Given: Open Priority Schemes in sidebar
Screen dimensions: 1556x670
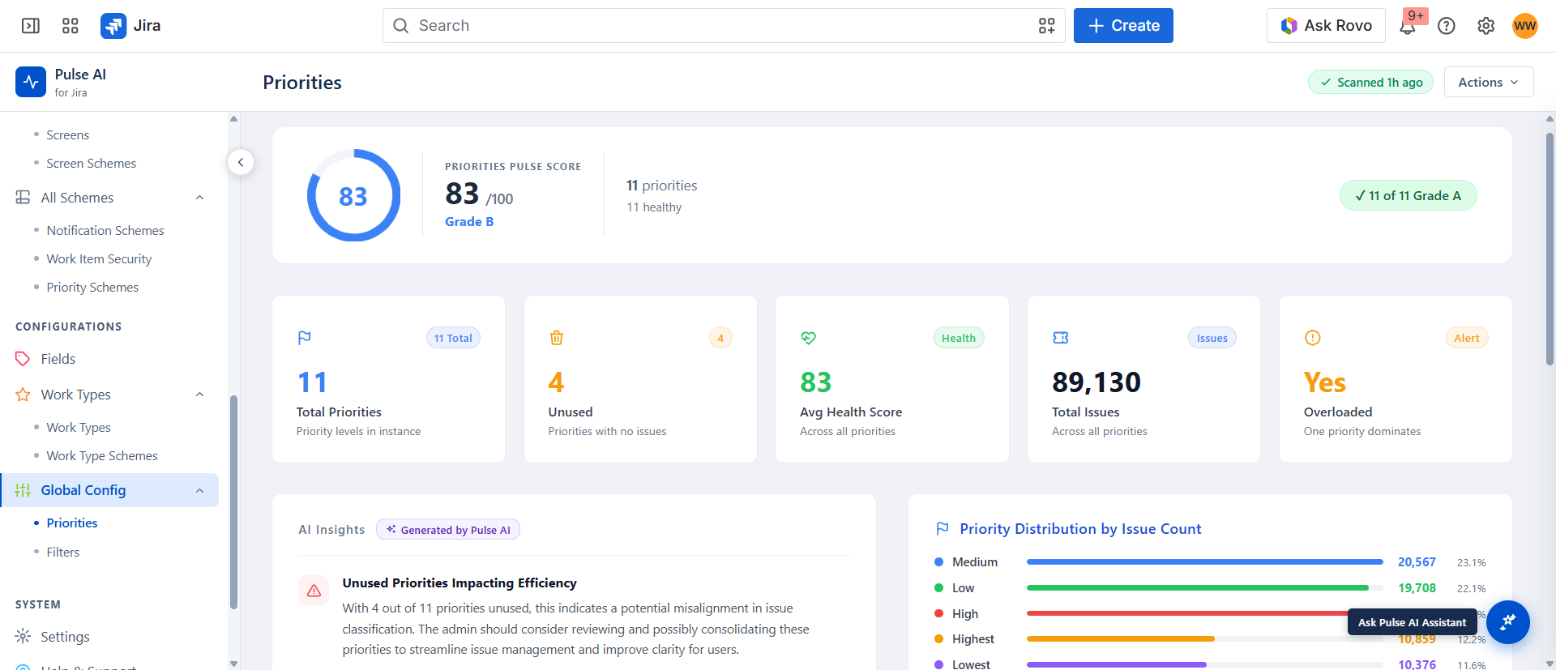Looking at the screenshot, I should pyautogui.click(x=92, y=288).
